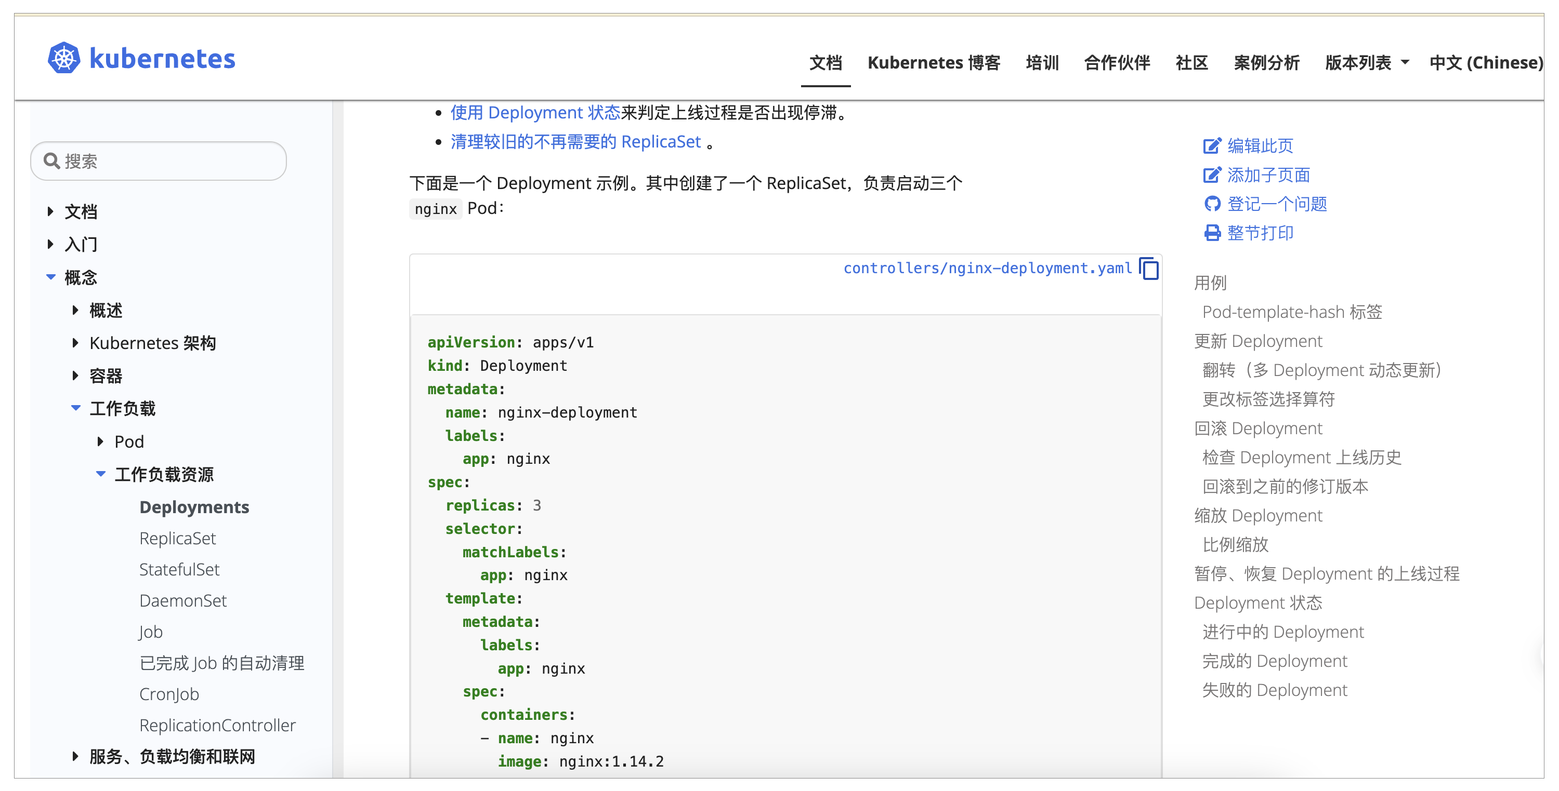Screen dimensions: 1559x791
Task: Click the 'image: nginx:1.14.2' line in YAML
Action: 580,761
